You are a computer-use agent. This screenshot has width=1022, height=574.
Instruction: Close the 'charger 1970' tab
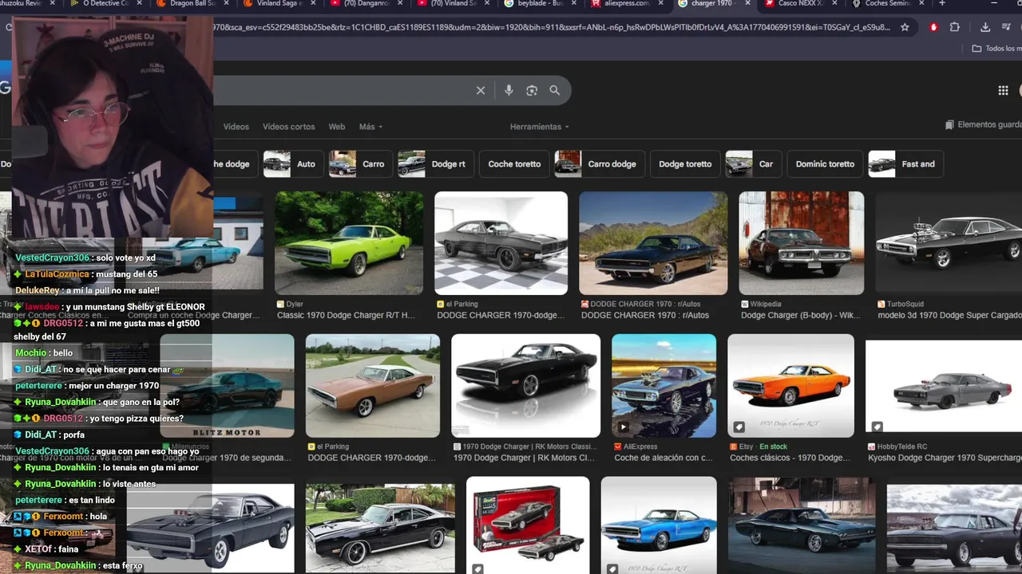[x=747, y=4]
